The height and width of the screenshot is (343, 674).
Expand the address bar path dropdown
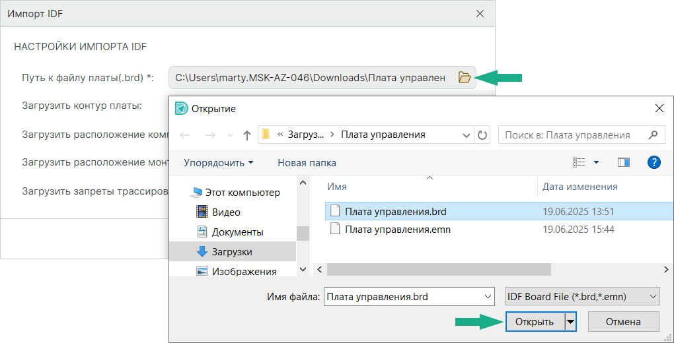pos(466,135)
